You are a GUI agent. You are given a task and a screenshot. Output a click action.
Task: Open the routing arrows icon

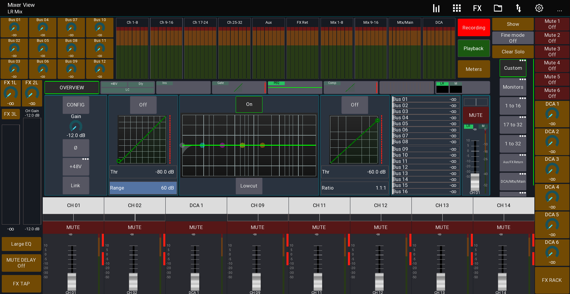pos(518,8)
